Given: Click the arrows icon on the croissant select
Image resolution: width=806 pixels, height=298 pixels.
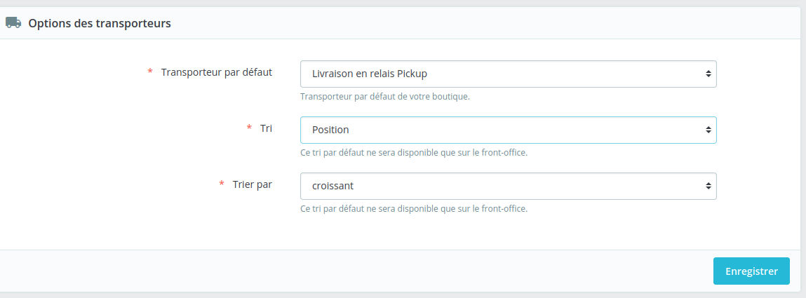Looking at the screenshot, I should coord(708,186).
